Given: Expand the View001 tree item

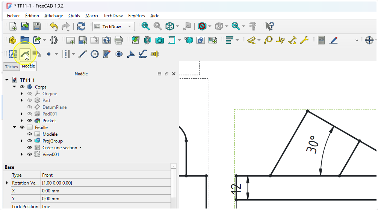Looking at the screenshot, I should (x=22, y=154).
